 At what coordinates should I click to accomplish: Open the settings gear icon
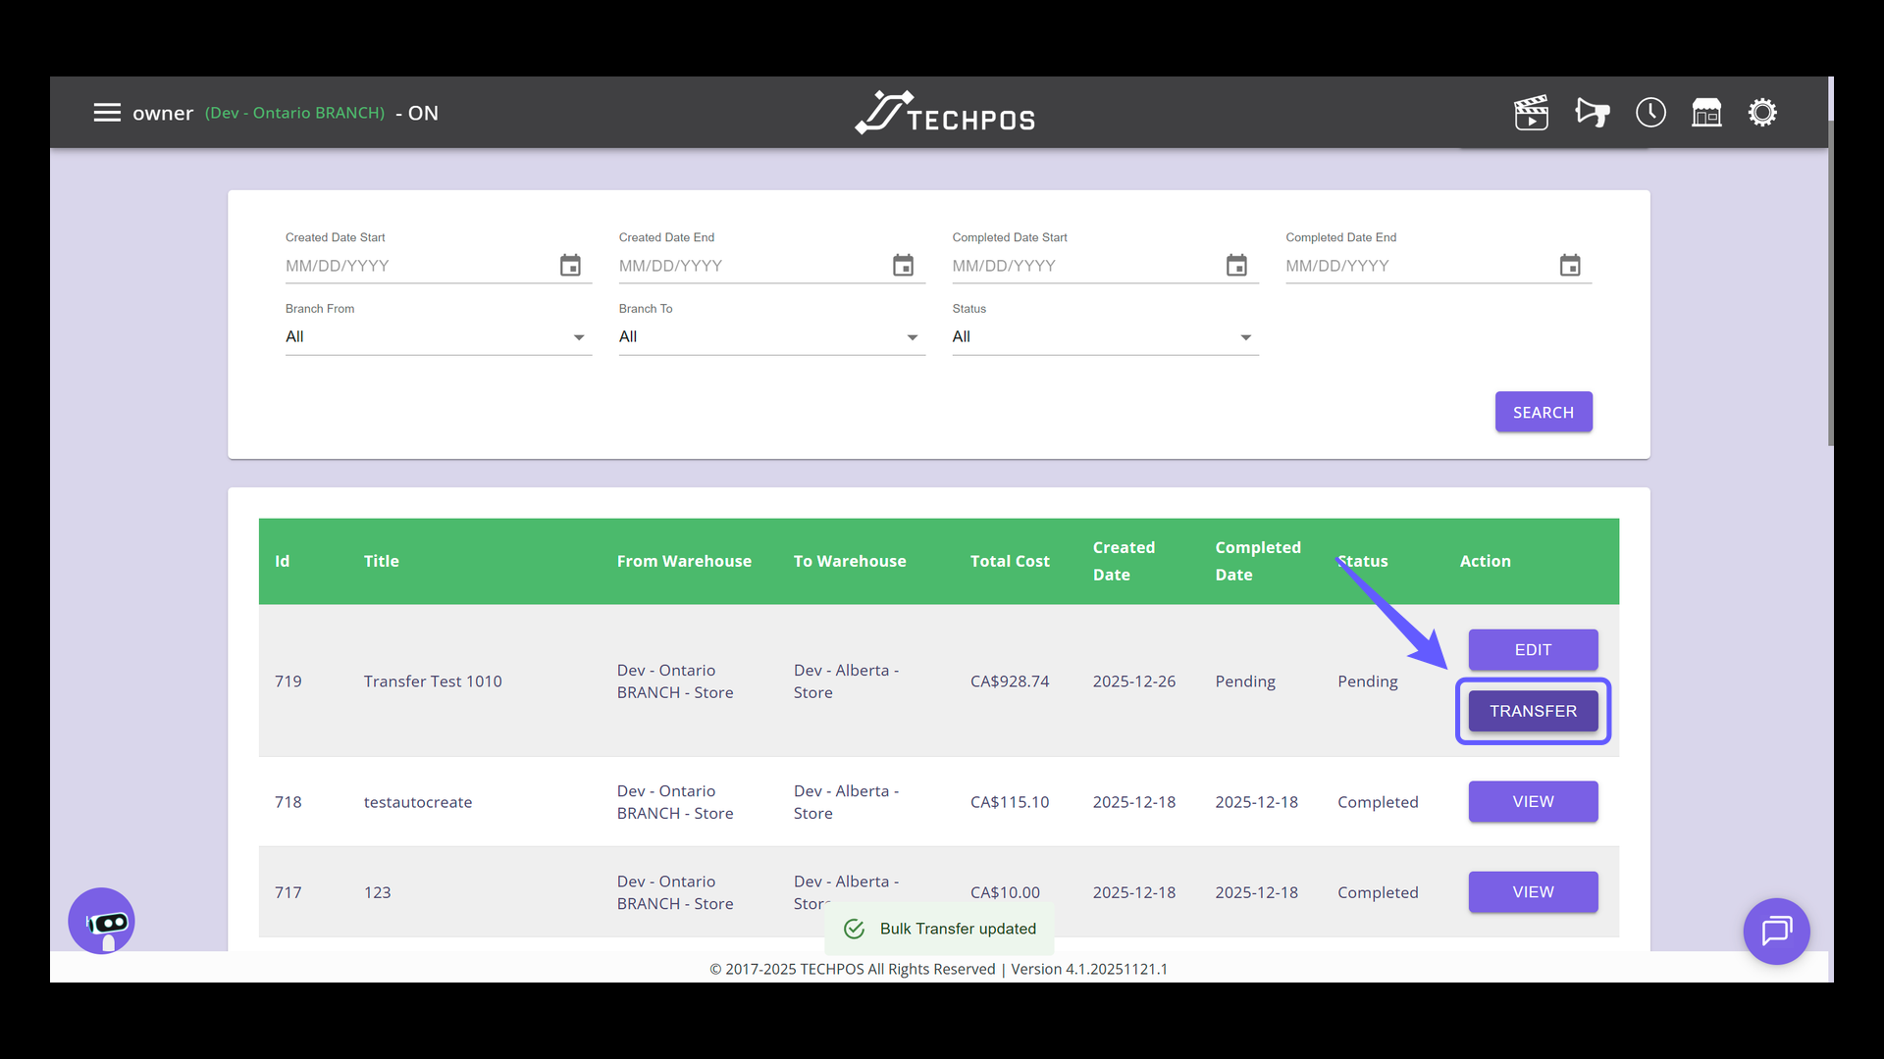coord(1762,113)
